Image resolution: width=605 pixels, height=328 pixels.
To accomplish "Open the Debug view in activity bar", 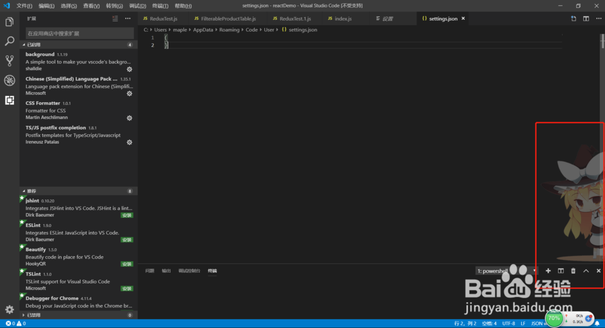I will point(10,80).
